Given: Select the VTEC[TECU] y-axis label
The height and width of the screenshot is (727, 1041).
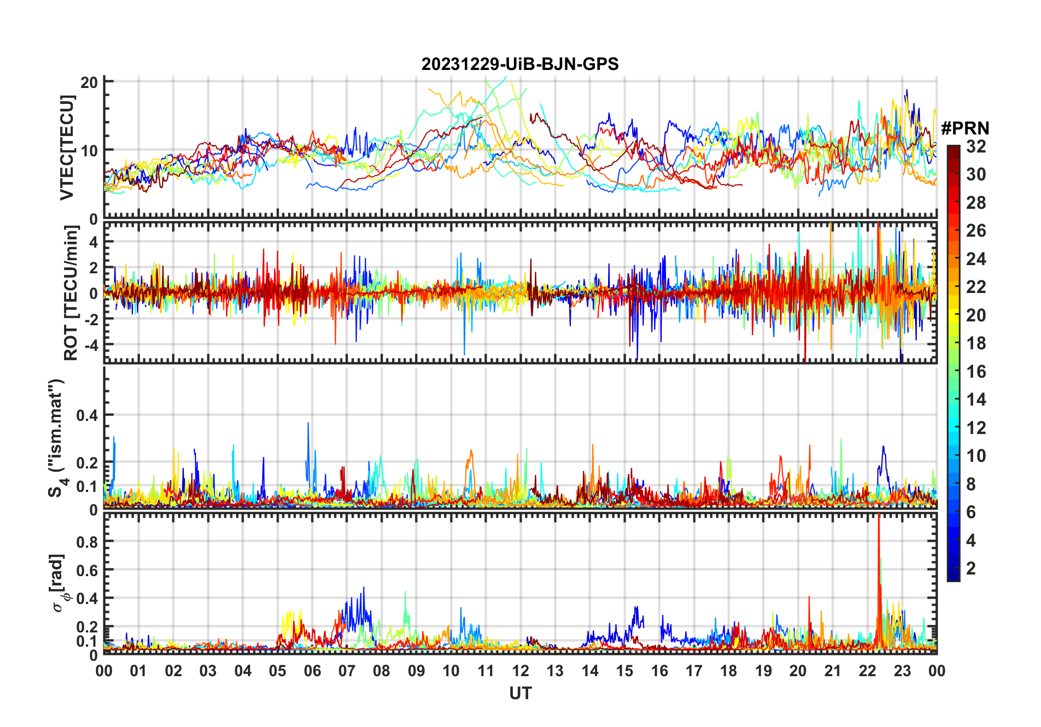Looking at the screenshot, I should (67, 148).
